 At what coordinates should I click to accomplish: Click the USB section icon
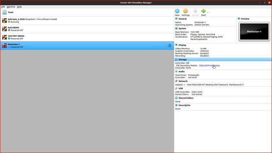point(176,88)
